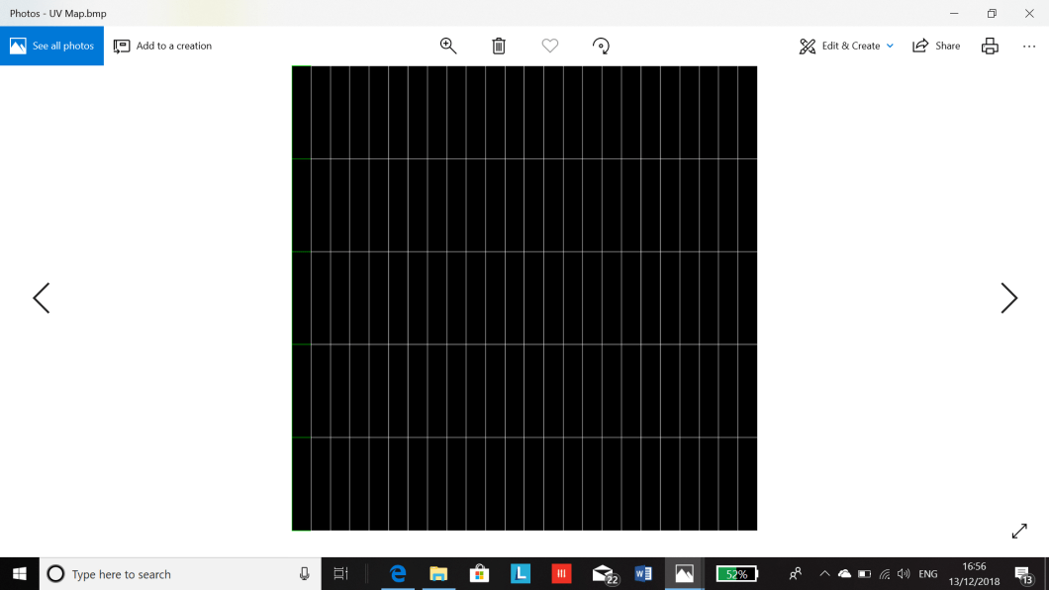Add this image to a creation
The height and width of the screenshot is (590, 1049).
point(162,46)
